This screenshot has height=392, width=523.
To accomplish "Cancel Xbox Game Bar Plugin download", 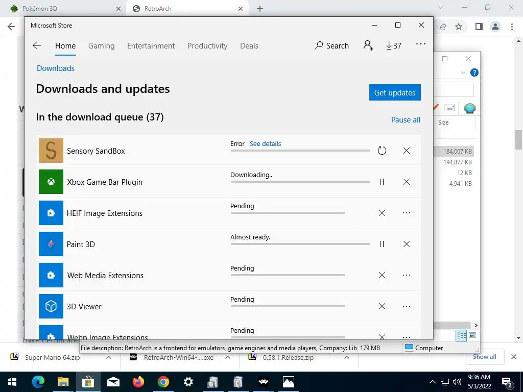I will click(406, 182).
